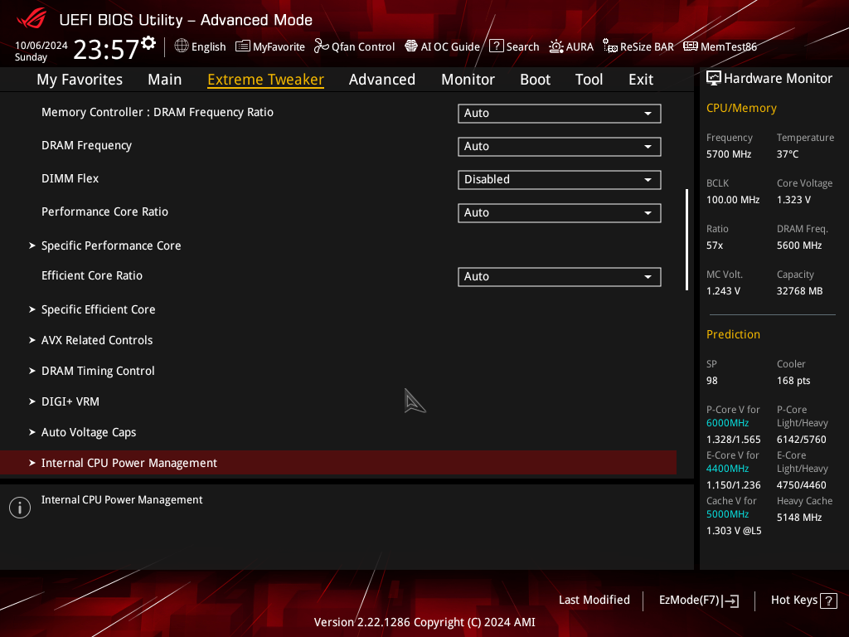849x637 pixels.
Task: Open Hot Keys help
Action: tap(803, 601)
